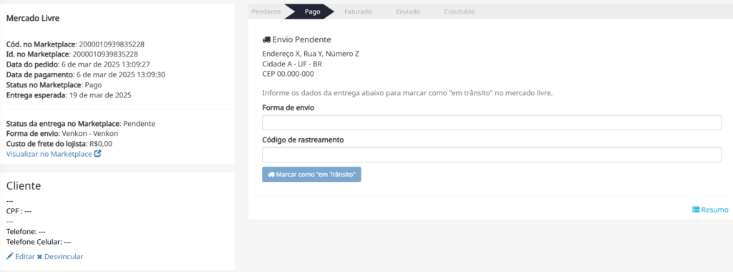Click the truck icon beside Envio Pendente
733x272 pixels.
tap(266, 39)
